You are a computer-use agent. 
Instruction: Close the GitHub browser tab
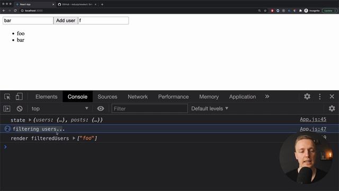point(95,4)
